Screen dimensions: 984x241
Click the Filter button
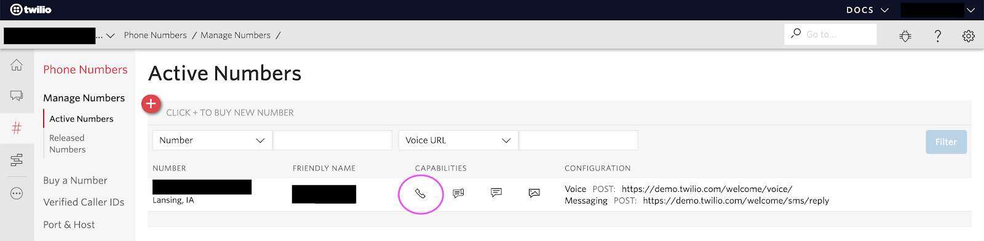coord(946,142)
